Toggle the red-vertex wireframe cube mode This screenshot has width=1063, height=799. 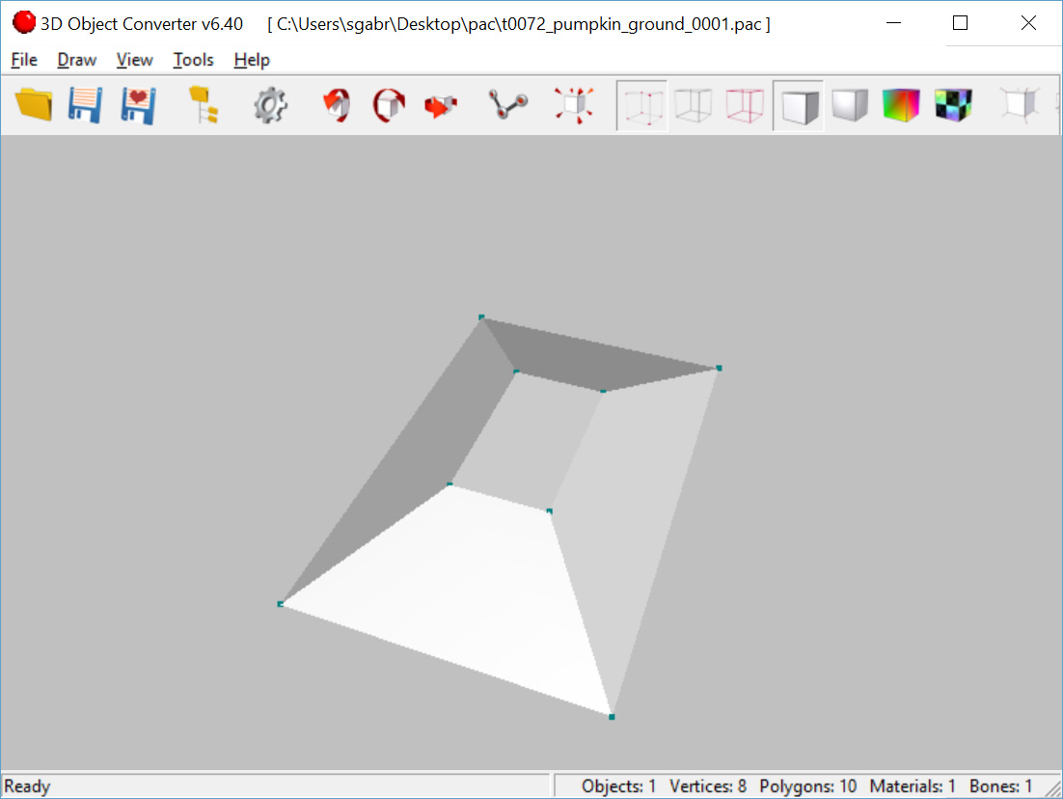tap(641, 104)
